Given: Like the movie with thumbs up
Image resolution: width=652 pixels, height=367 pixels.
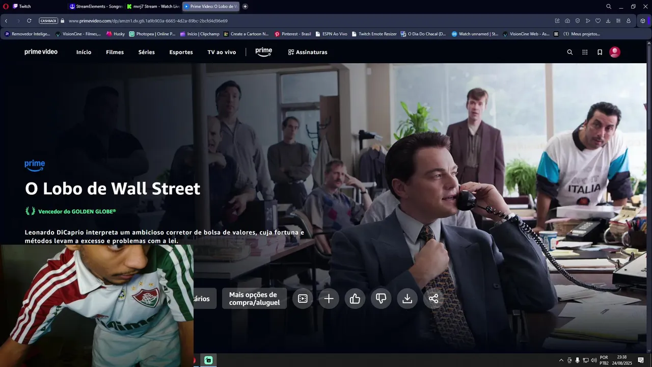Looking at the screenshot, I should click(x=355, y=299).
